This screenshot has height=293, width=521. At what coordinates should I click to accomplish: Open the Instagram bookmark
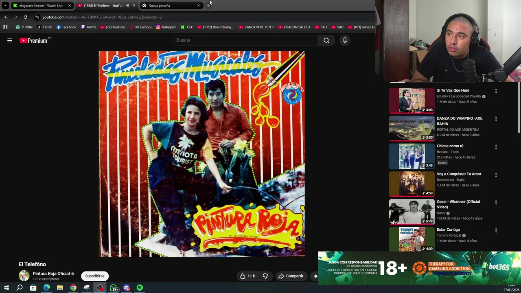(166, 27)
